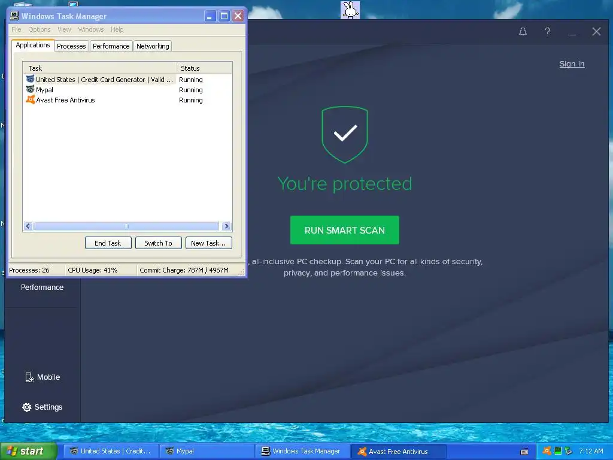Click the scroll left arrow in task list
The width and height of the screenshot is (613, 460).
pos(28,226)
